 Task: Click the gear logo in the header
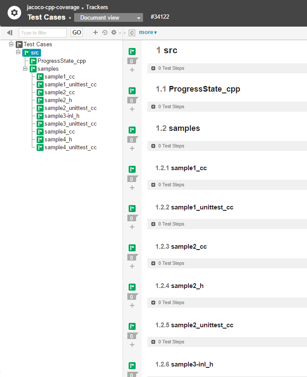pyautogui.click(x=14, y=13)
